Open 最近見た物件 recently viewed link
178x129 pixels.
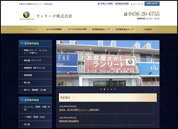(x=122, y=4)
